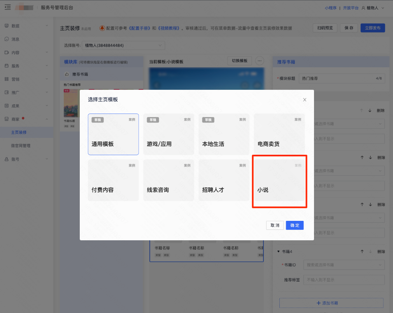Open the 案例 link on 电商卖货 card
Screen dimensions: 393x313
(x=298, y=119)
